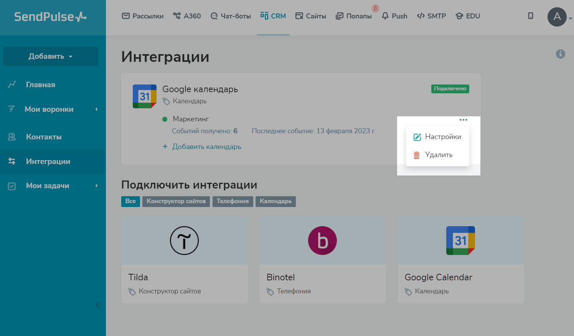
Task: Open the Добавить dropdown button
Action: pyautogui.click(x=51, y=56)
